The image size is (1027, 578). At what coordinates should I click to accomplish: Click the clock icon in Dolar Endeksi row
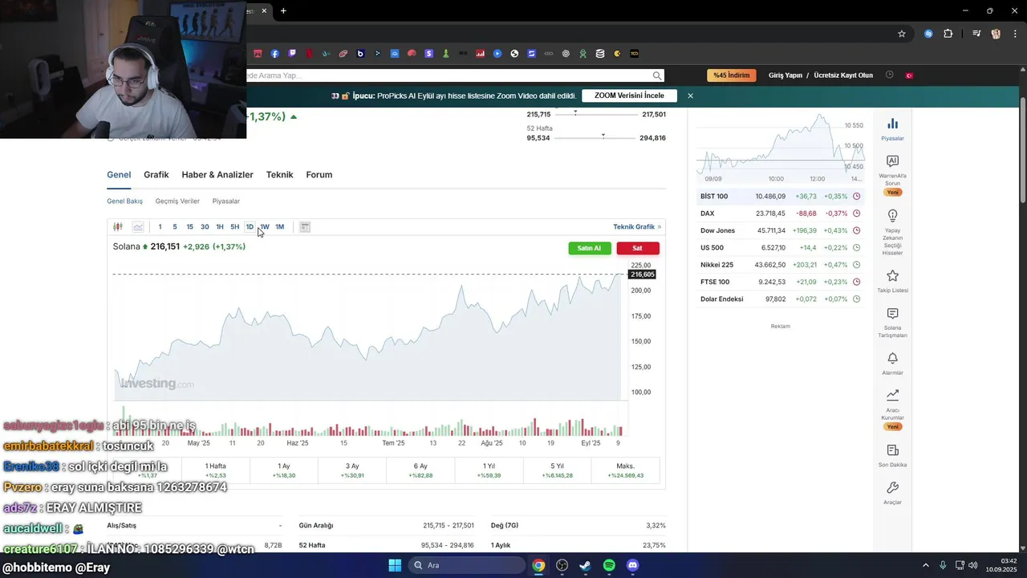click(x=856, y=299)
